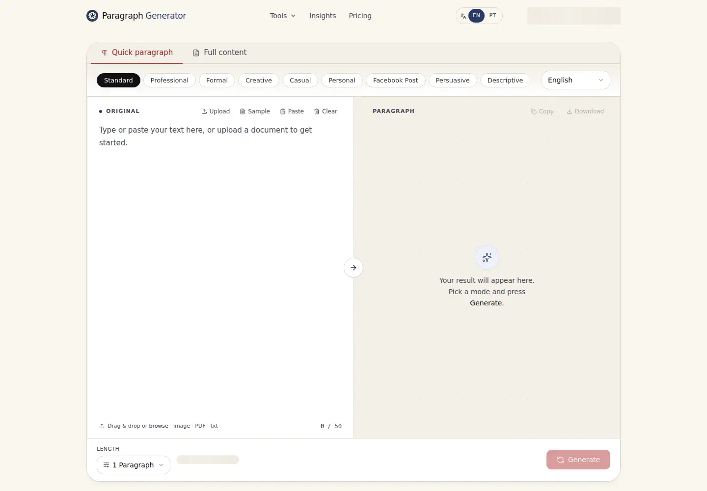Image resolution: width=707 pixels, height=491 pixels.
Task: Select the Descriptive mode chip
Action: 505,80
